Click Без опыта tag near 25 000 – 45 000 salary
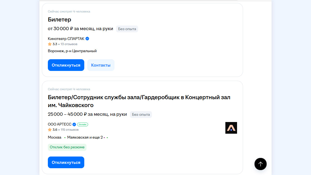The image size is (311, 175). (141, 115)
